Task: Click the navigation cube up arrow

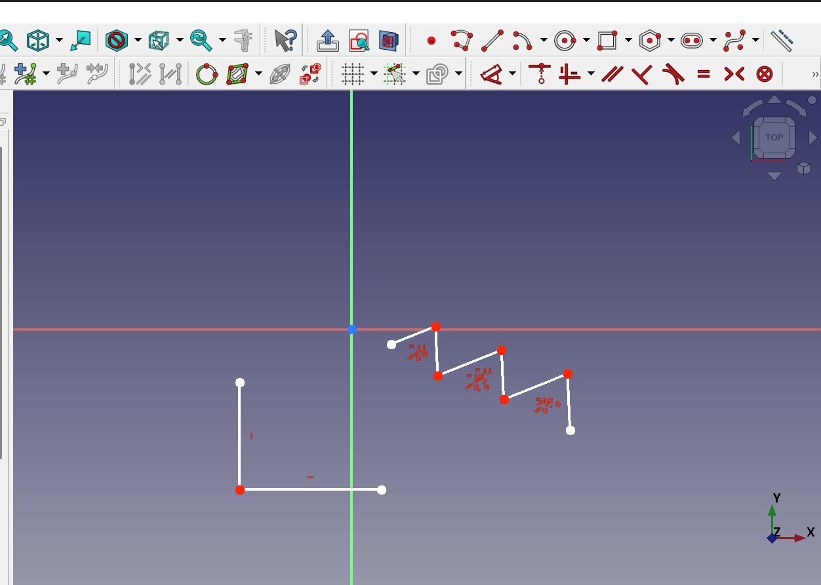Action: point(774,100)
